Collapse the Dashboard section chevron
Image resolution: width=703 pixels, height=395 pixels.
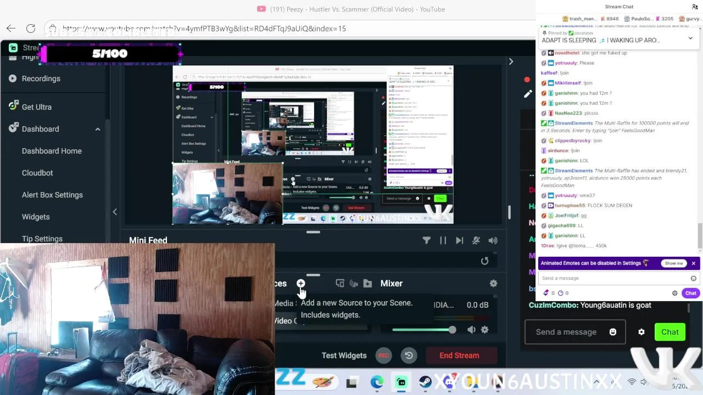98,129
